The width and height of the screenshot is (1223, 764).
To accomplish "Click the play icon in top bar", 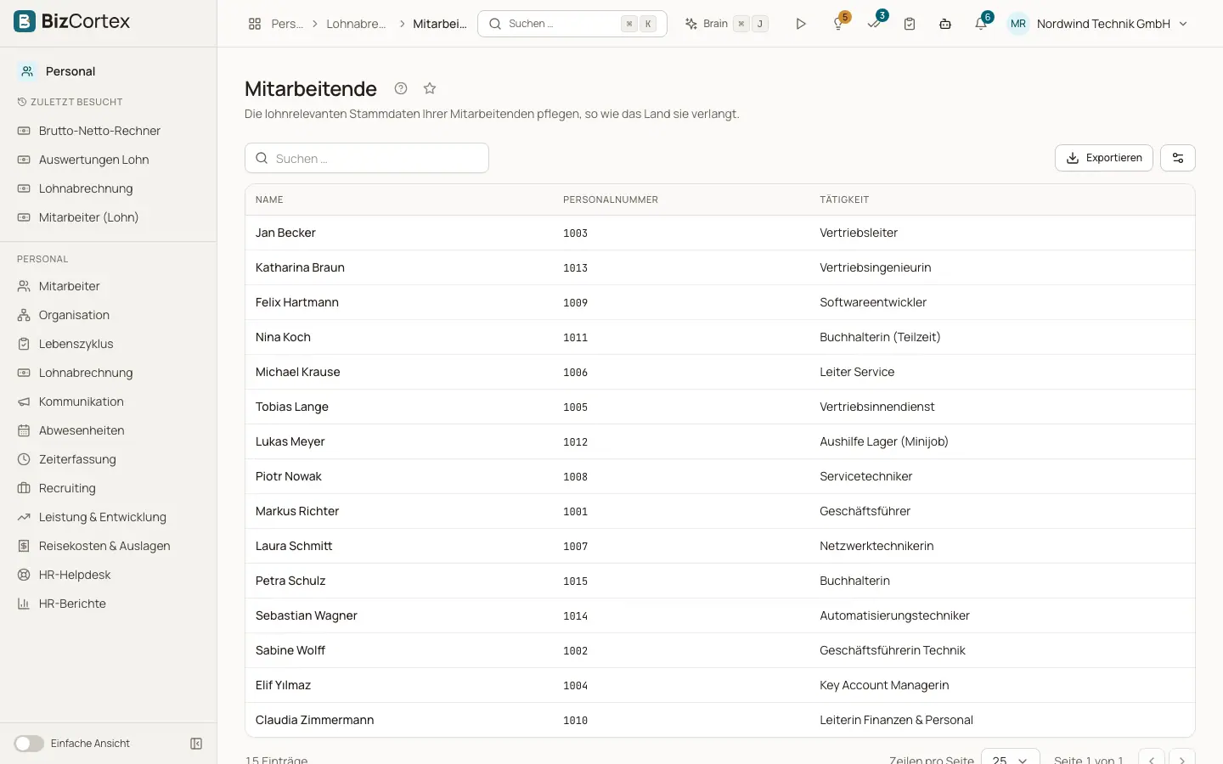I will click(801, 24).
